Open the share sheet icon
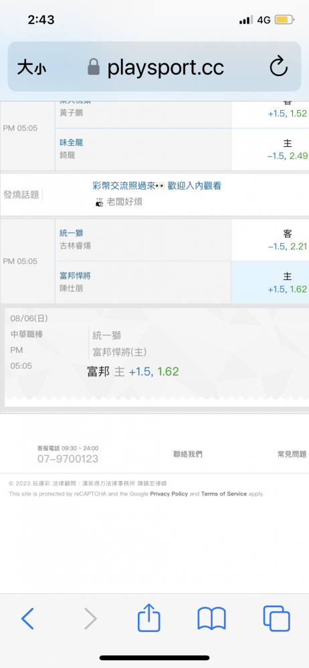This screenshot has height=668, width=309. pos(149,617)
